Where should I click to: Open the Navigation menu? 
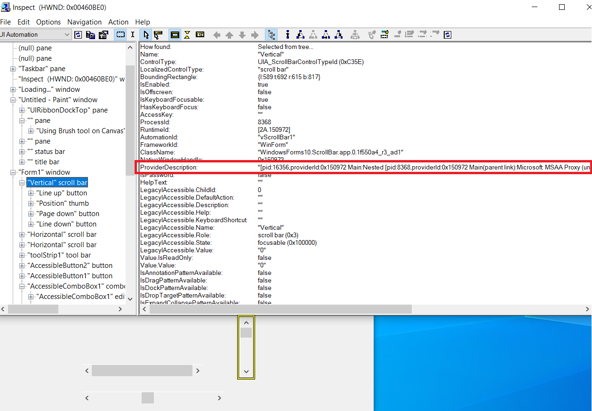pos(84,22)
